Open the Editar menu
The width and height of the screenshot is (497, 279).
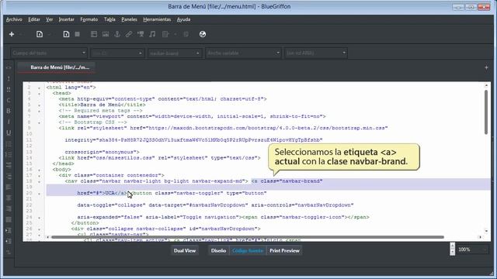coord(34,19)
